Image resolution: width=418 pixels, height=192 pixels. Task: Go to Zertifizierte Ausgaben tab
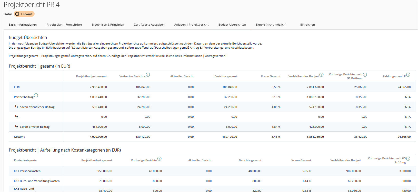tap(149, 25)
